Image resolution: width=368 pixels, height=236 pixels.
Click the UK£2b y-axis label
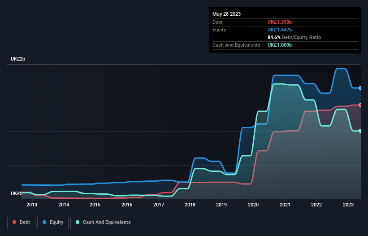[18, 59]
